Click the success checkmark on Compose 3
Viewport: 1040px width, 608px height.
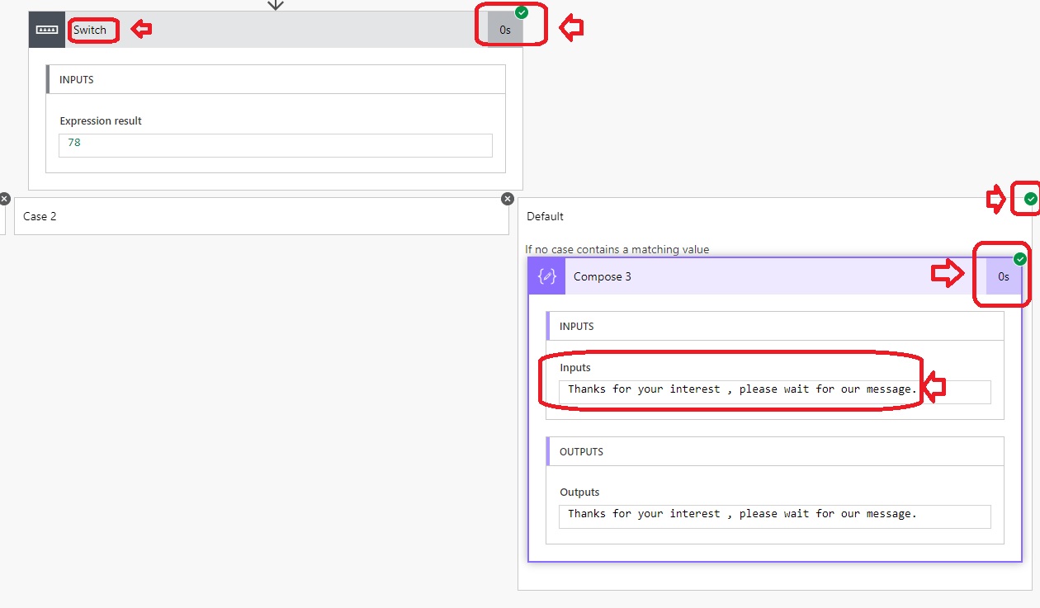[x=1020, y=258]
